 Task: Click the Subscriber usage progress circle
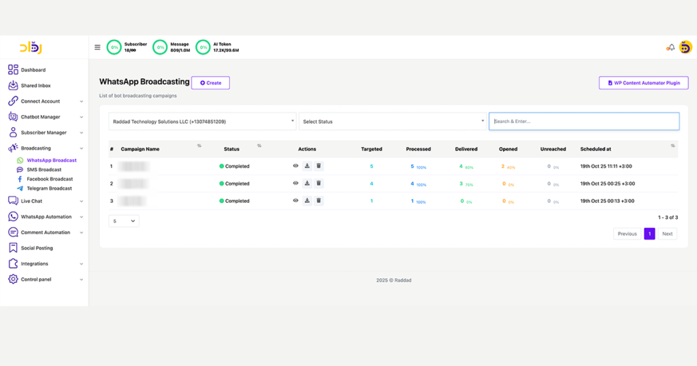tap(114, 48)
